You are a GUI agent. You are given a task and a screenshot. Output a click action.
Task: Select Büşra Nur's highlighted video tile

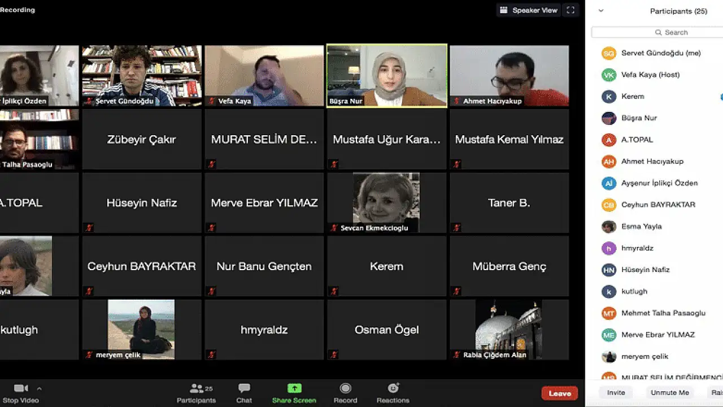387,75
